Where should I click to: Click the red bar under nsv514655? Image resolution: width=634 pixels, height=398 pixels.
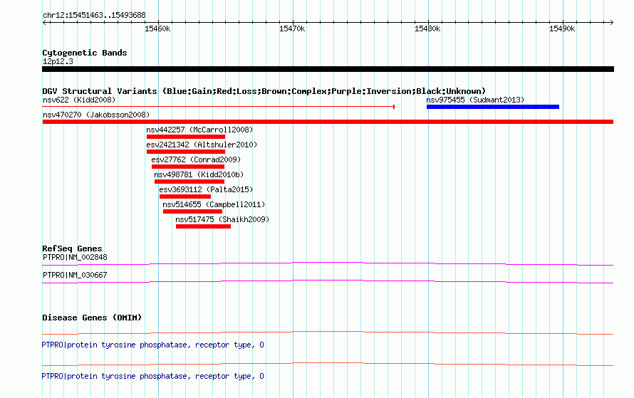(192, 211)
